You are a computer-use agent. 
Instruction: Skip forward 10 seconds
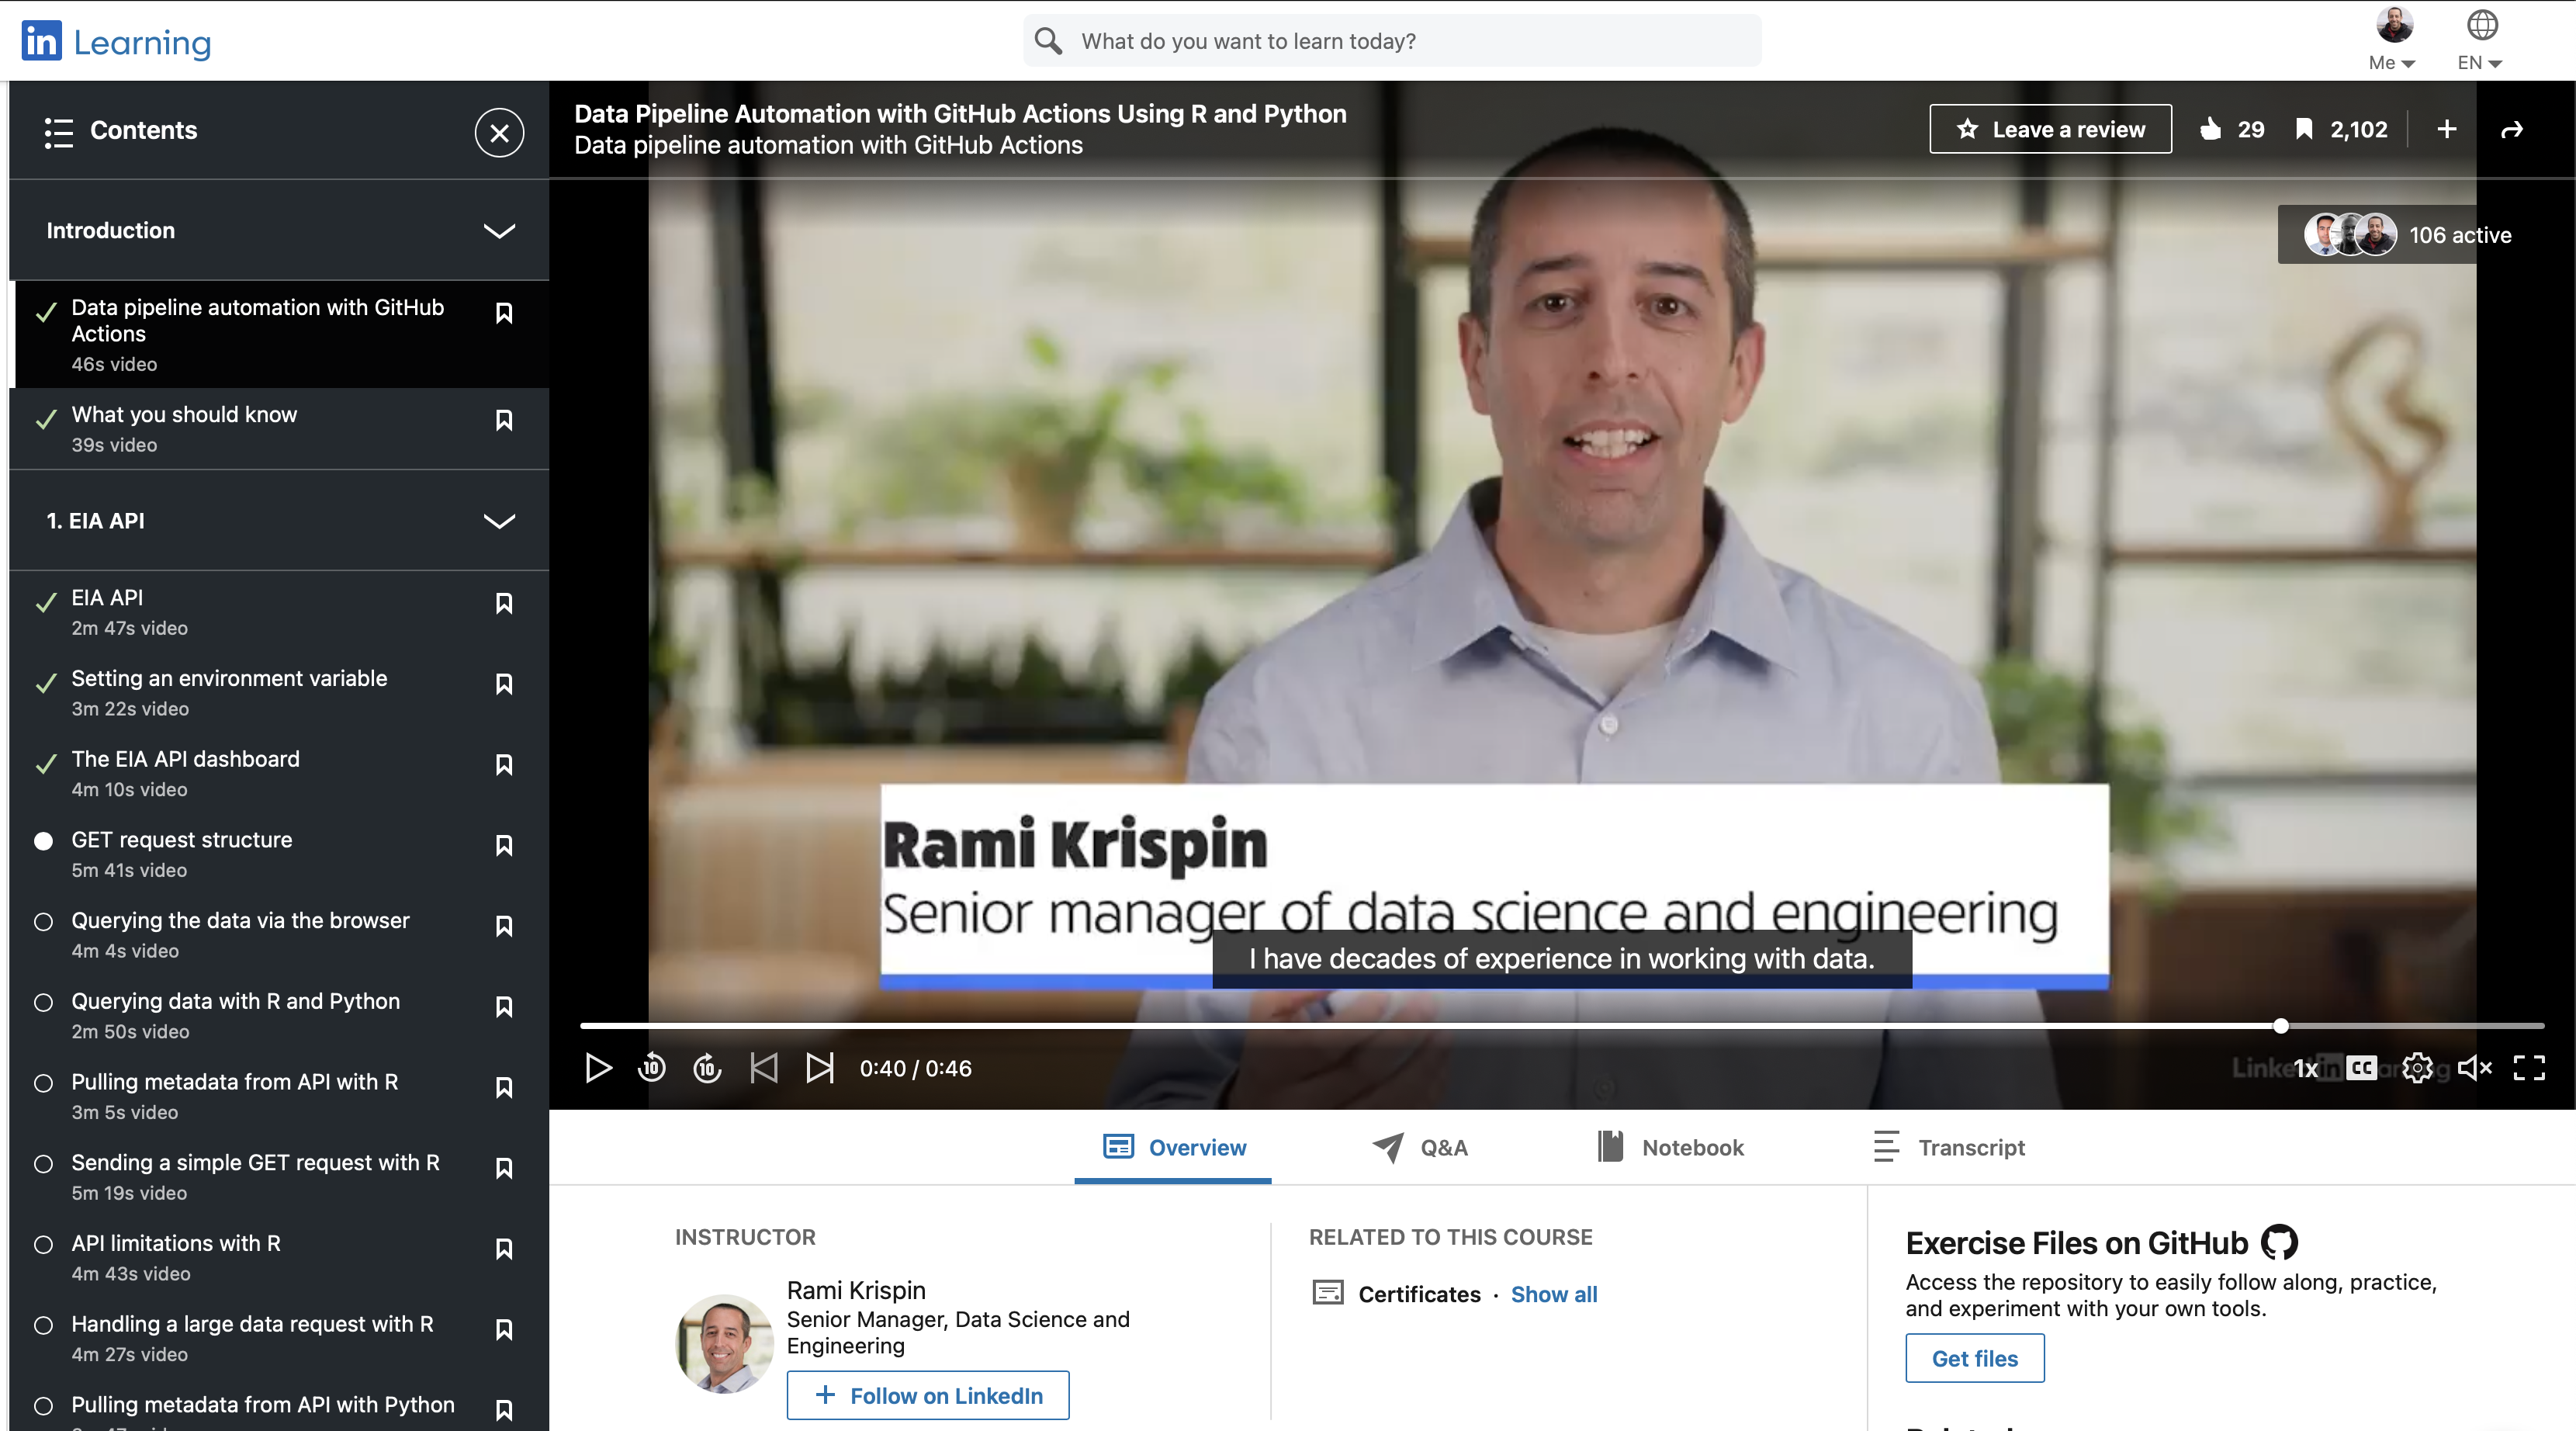point(707,1068)
